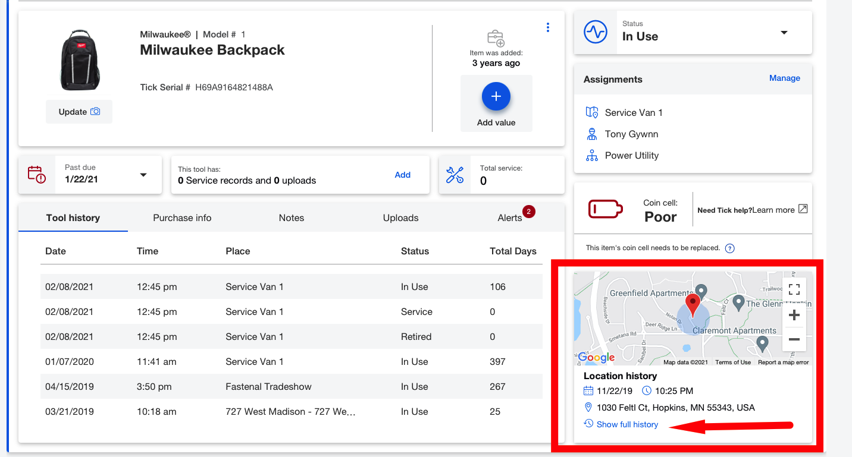852x457 pixels.
Task: Click Show full history link
Action: point(627,424)
